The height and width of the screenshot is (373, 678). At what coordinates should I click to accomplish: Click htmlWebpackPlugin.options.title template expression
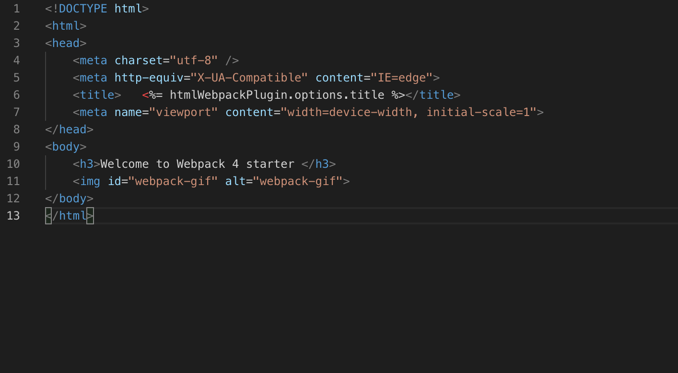tap(277, 95)
